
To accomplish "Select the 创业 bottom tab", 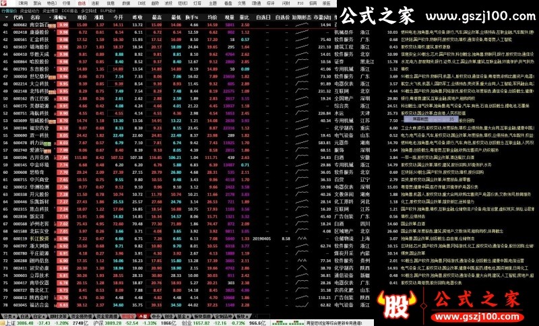I will pos(169,316).
